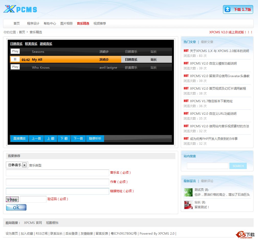This screenshot has height=240, width=258.
Task: Click the 验证码 input field
Action: click(x=33, y=199)
